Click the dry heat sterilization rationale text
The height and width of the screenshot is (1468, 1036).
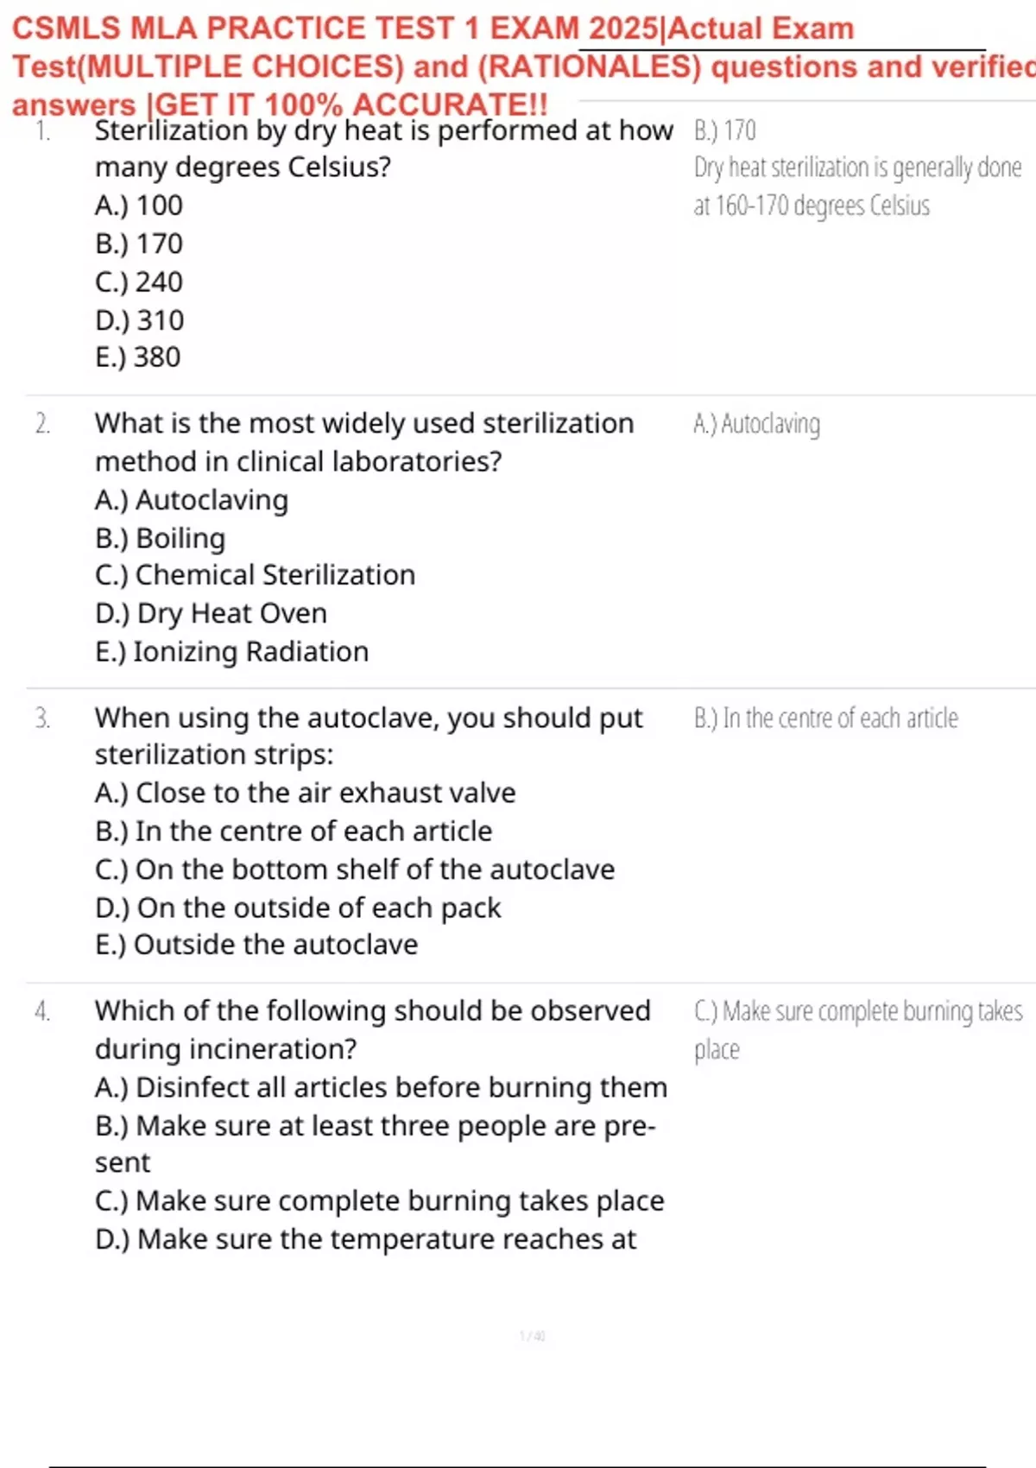pyautogui.click(x=856, y=186)
